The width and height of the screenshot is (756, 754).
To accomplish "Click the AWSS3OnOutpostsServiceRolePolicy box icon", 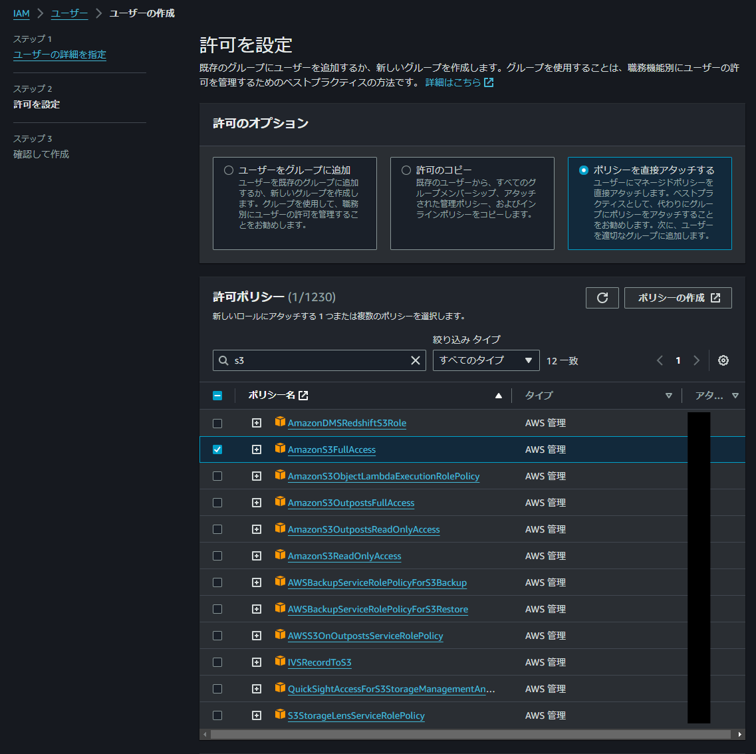I will click(x=280, y=634).
